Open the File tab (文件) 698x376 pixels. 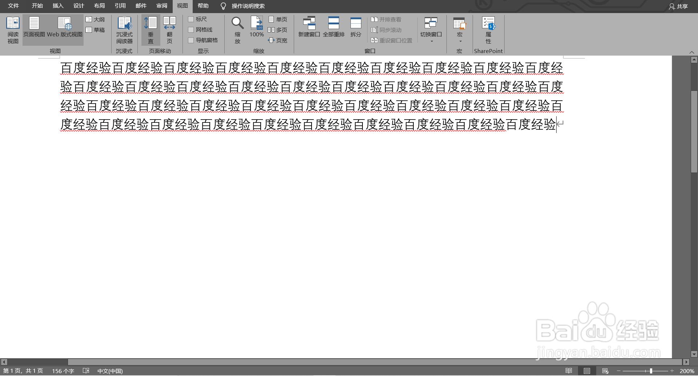(13, 6)
